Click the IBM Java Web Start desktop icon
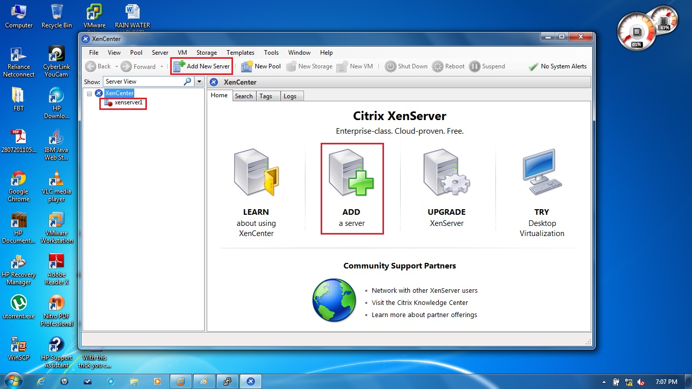Image resolution: width=692 pixels, height=389 pixels. click(57, 145)
